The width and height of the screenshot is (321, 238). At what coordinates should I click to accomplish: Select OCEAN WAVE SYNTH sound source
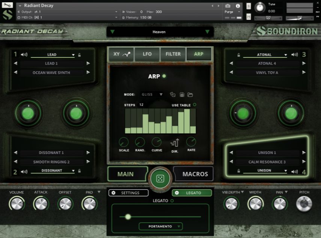tap(51, 72)
